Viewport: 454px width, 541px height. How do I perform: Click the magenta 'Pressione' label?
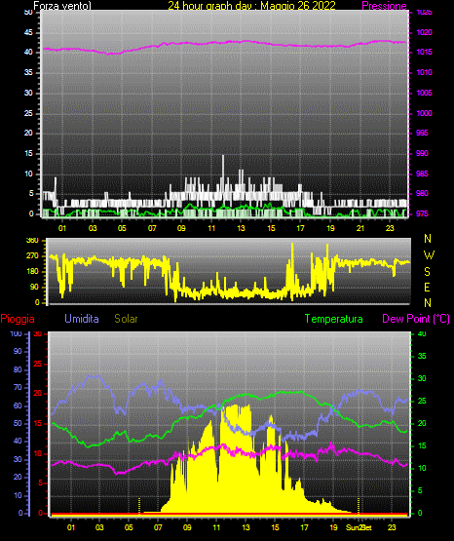point(384,6)
